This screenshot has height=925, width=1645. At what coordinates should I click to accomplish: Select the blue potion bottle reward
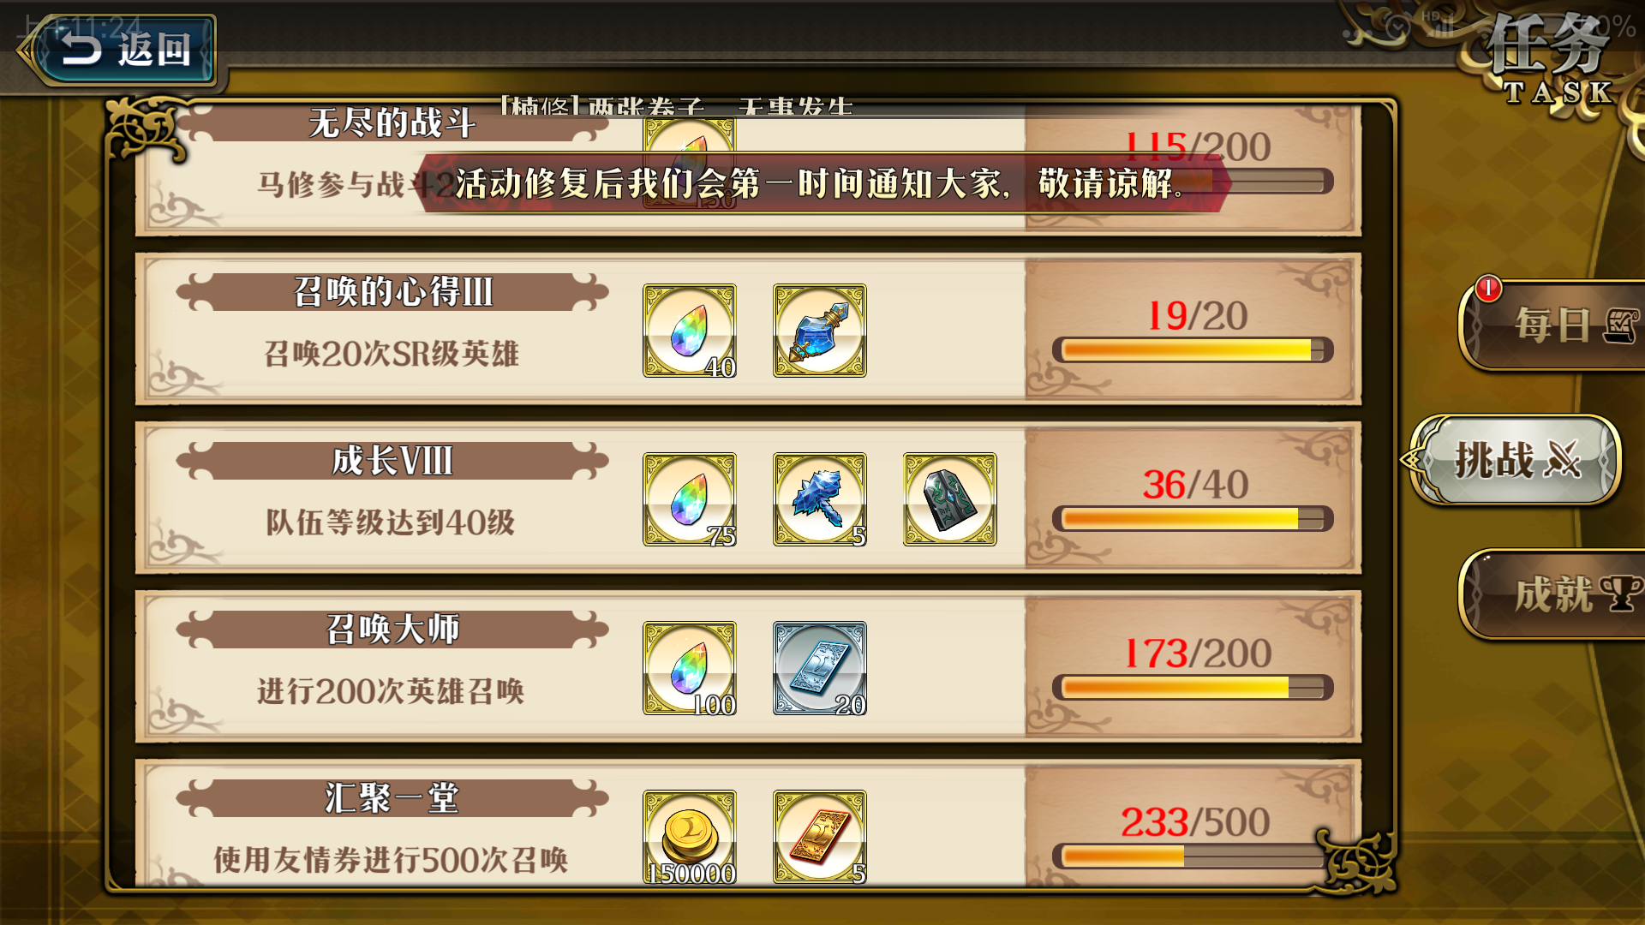[820, 331]
